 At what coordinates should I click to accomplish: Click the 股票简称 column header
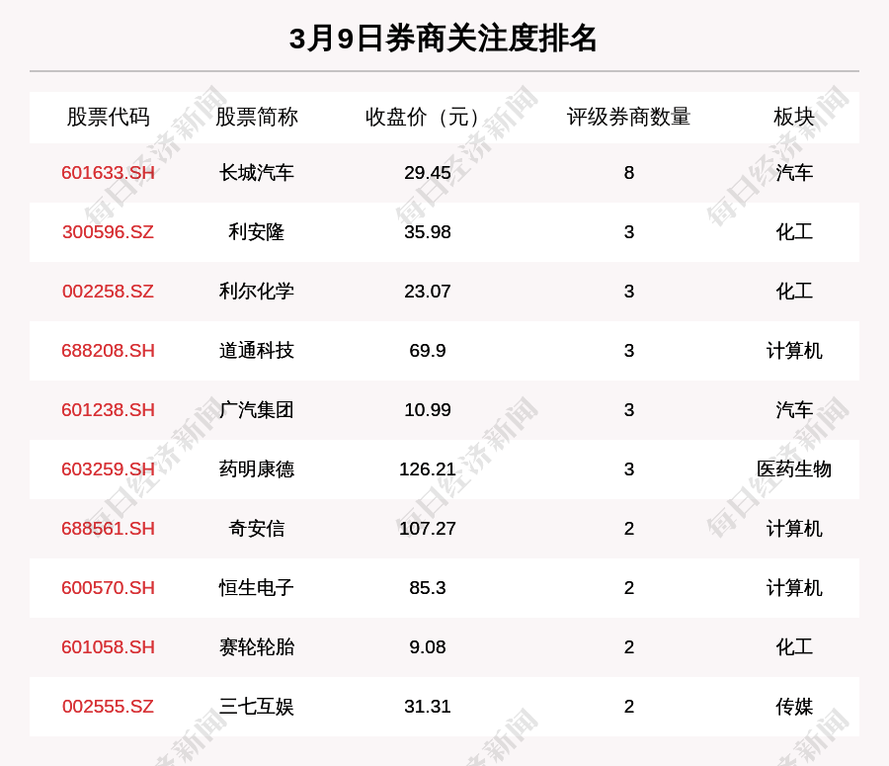tap(257, 117)
